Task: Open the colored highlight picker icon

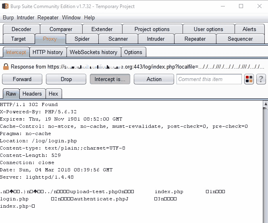Action: (x=249, y=79)
